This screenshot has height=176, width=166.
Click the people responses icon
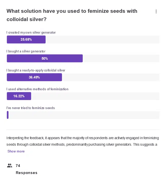click(10, 165)
